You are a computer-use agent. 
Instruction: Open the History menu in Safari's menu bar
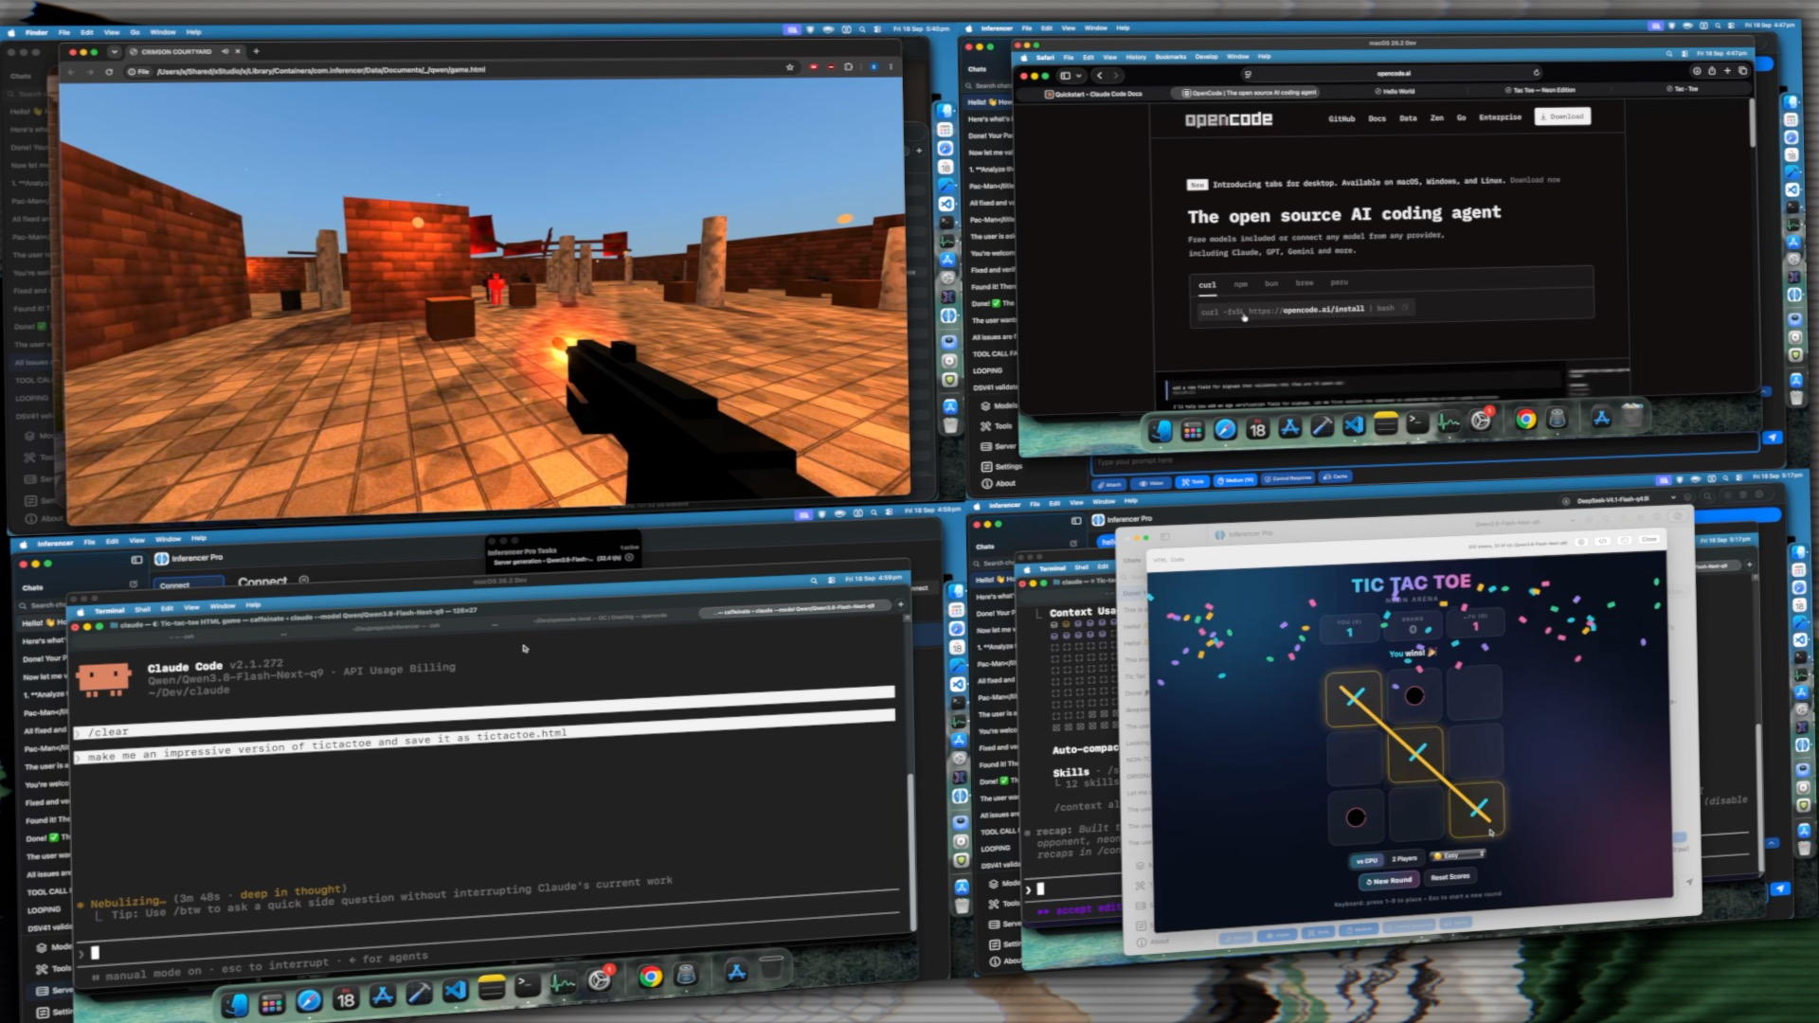pyautogui.click(x=1135, y=57)
